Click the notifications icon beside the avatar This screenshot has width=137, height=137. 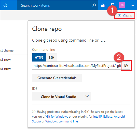click(x=112, y=5)
